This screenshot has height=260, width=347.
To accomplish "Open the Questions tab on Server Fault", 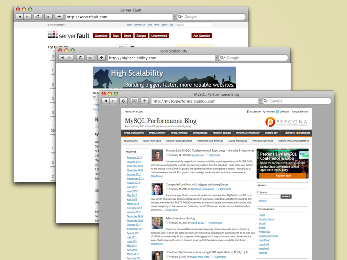I will (101, 36).
